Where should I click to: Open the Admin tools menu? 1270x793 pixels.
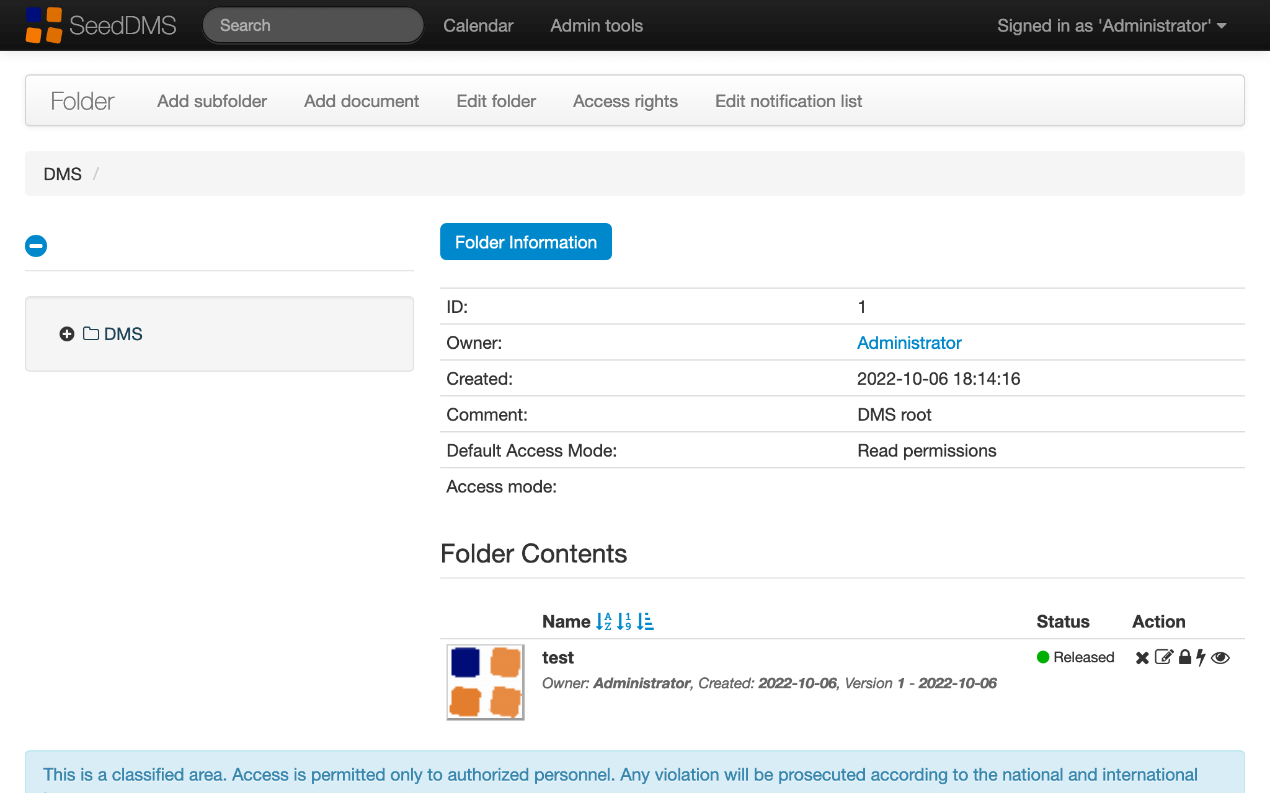click(x=596, y=25)
